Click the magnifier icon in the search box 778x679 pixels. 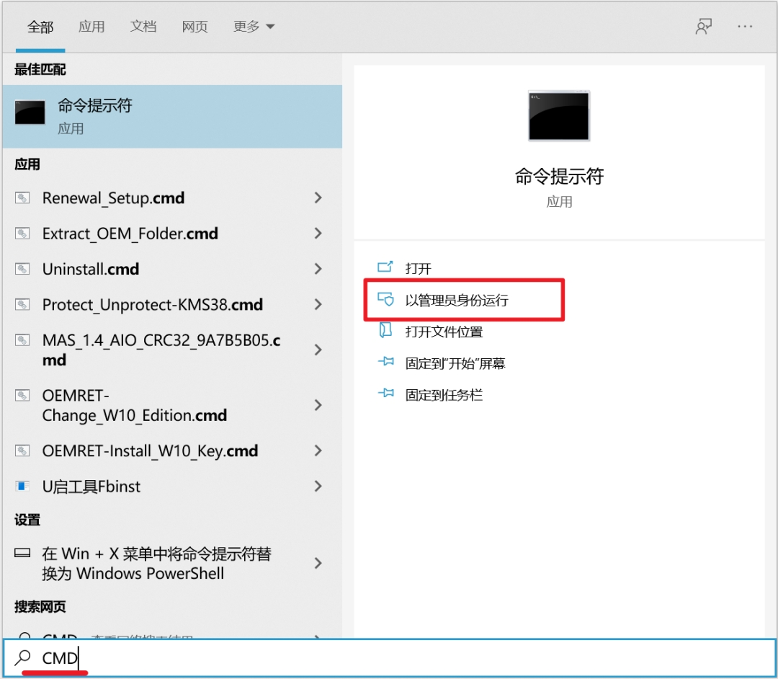pyautogui.click(x=22, y=657)
